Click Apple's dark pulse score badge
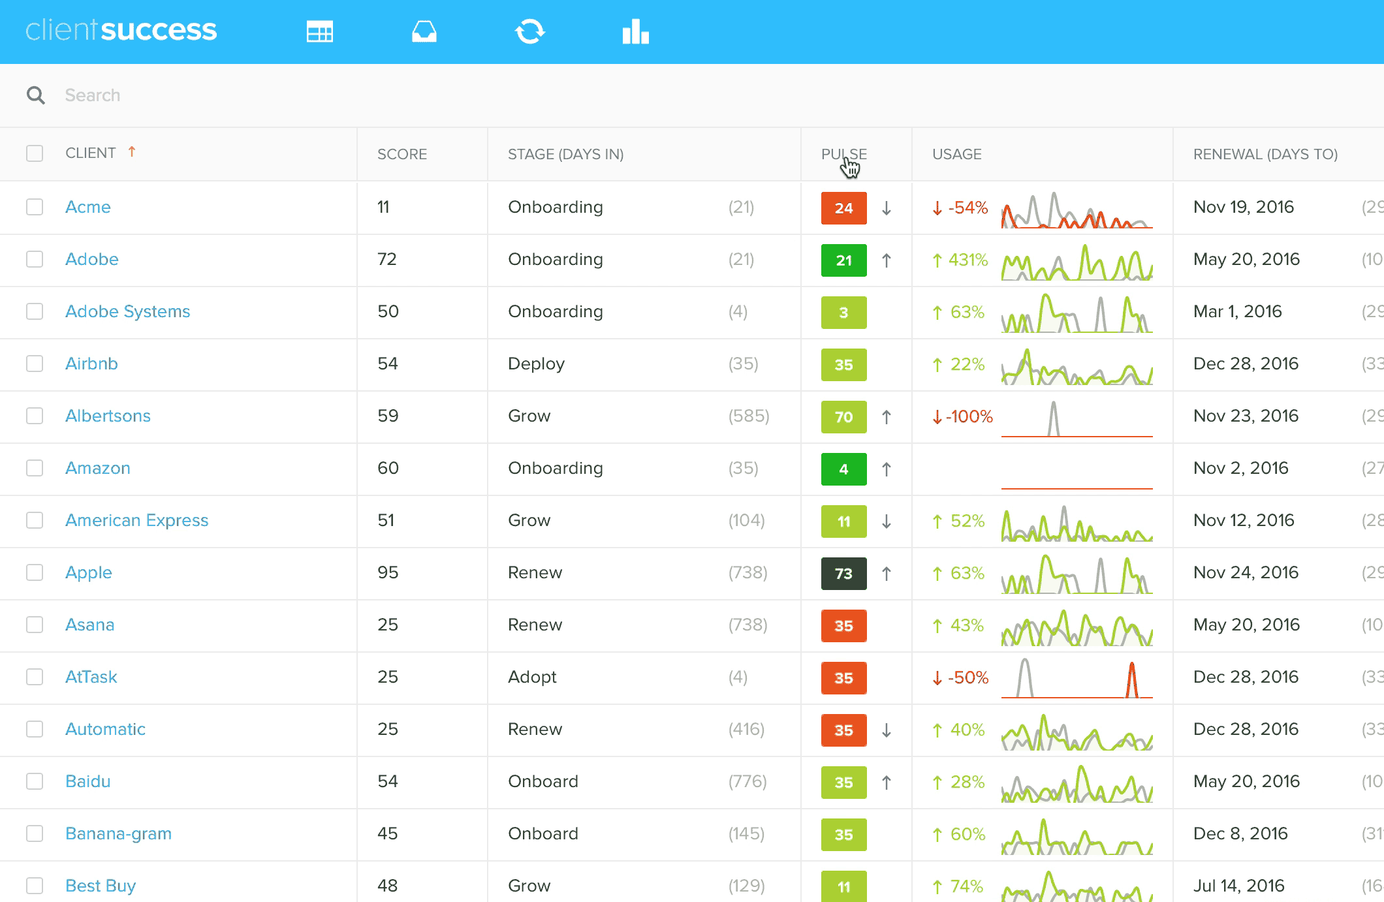Image resolution: width=1384 pixels, height=902 pixels. 843,574
